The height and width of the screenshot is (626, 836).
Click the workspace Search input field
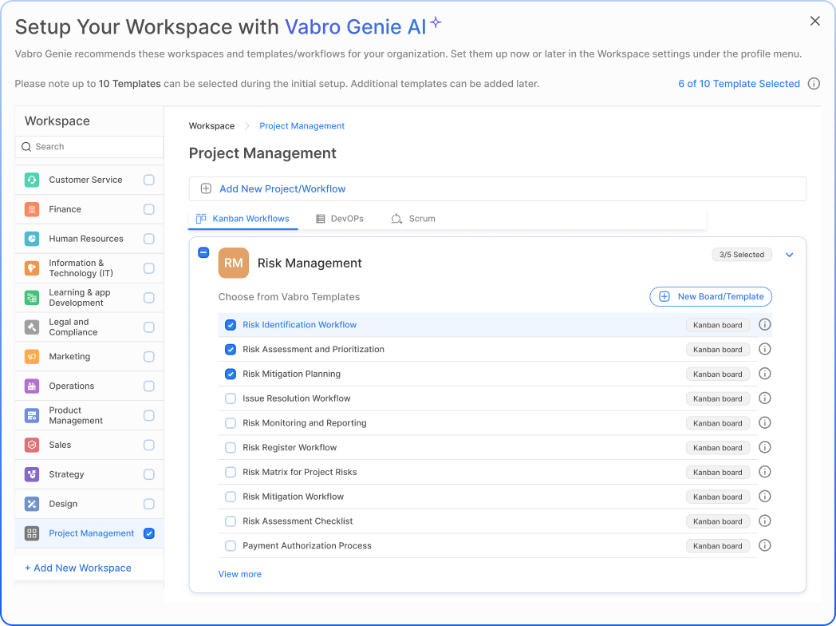pyautogui.click(x=89, y=147)
